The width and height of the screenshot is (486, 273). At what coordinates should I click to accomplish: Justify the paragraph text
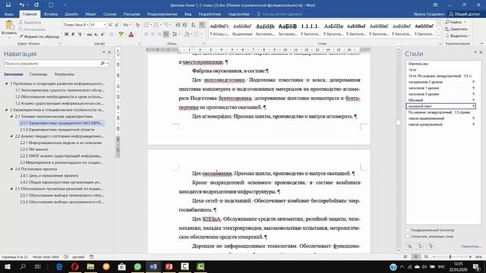[166, 34]
